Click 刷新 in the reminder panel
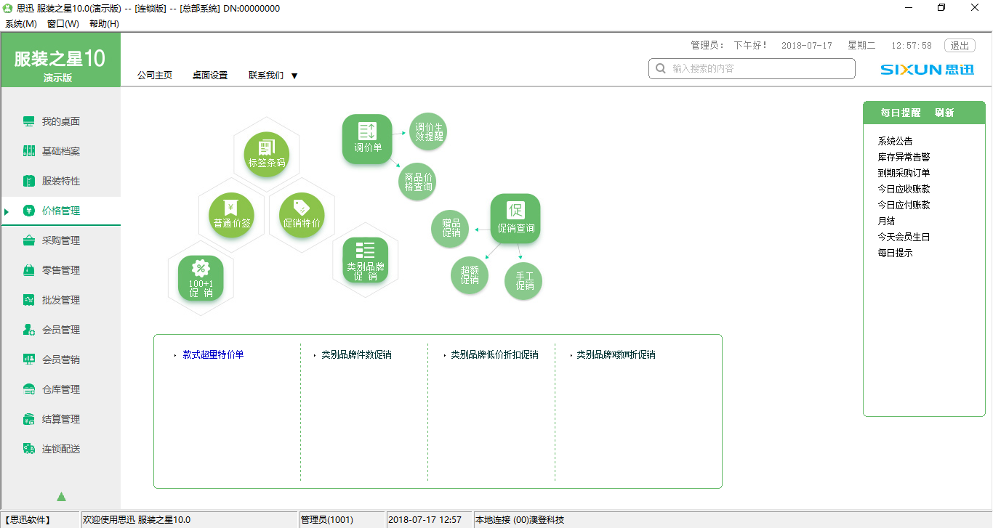This screenshot has height=528, width=993. tap(944, 113)
